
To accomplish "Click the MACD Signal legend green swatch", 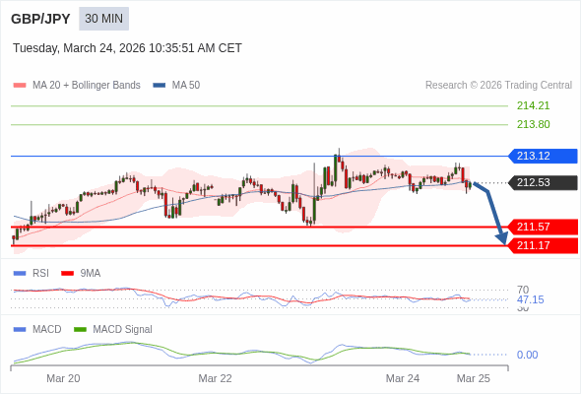I will point(80,330).
